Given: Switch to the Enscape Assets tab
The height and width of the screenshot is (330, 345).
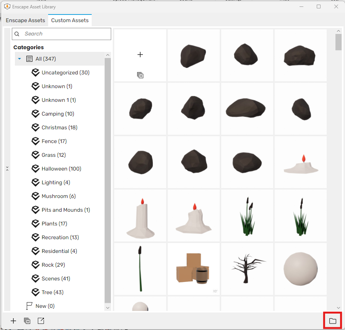Looking at the screenshot, I should 25,20.
